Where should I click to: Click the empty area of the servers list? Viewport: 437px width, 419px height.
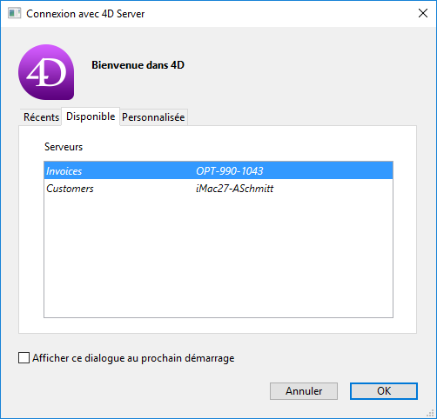(x=218, y=256)
